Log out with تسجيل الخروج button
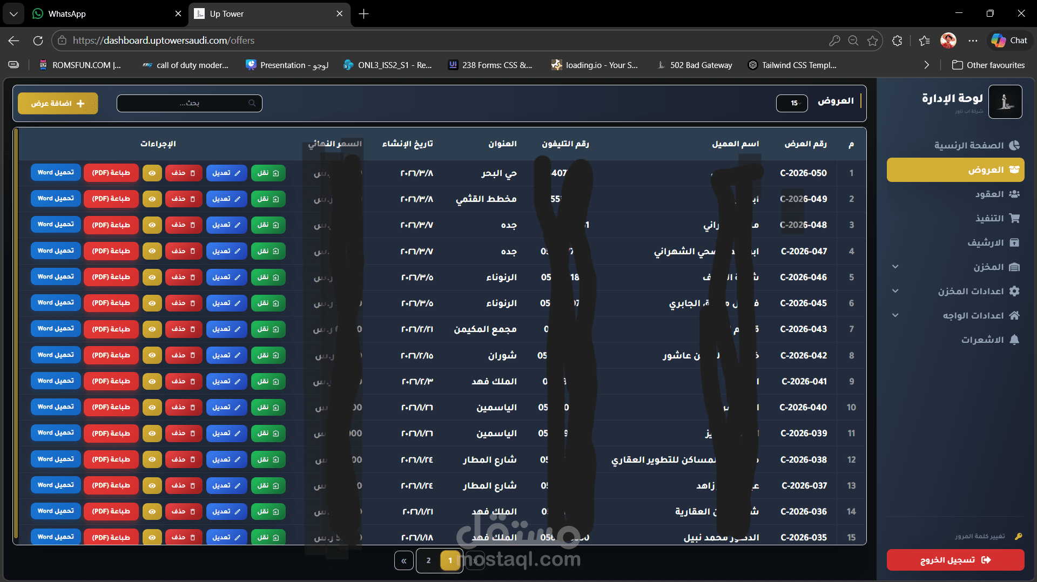1037x582 pixels. [955, 560]
